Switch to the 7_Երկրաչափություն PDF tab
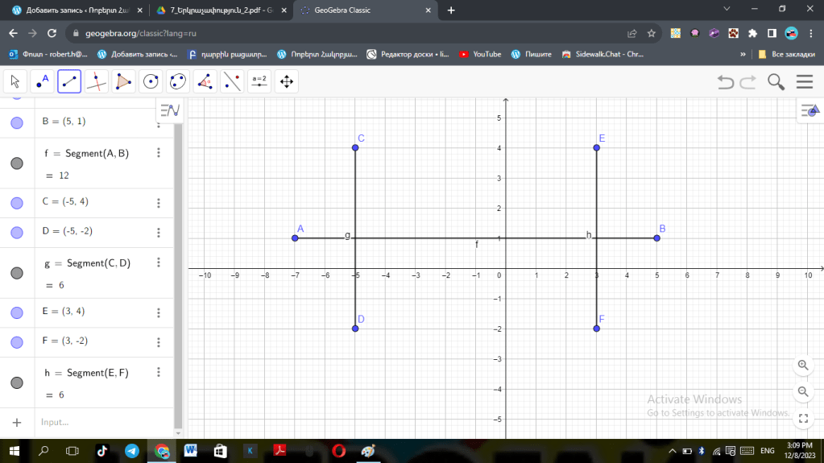824x463 pixels. click(219, 10)
